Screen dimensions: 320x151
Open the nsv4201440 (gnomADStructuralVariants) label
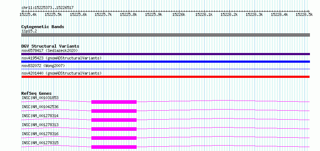coord(61,73)
